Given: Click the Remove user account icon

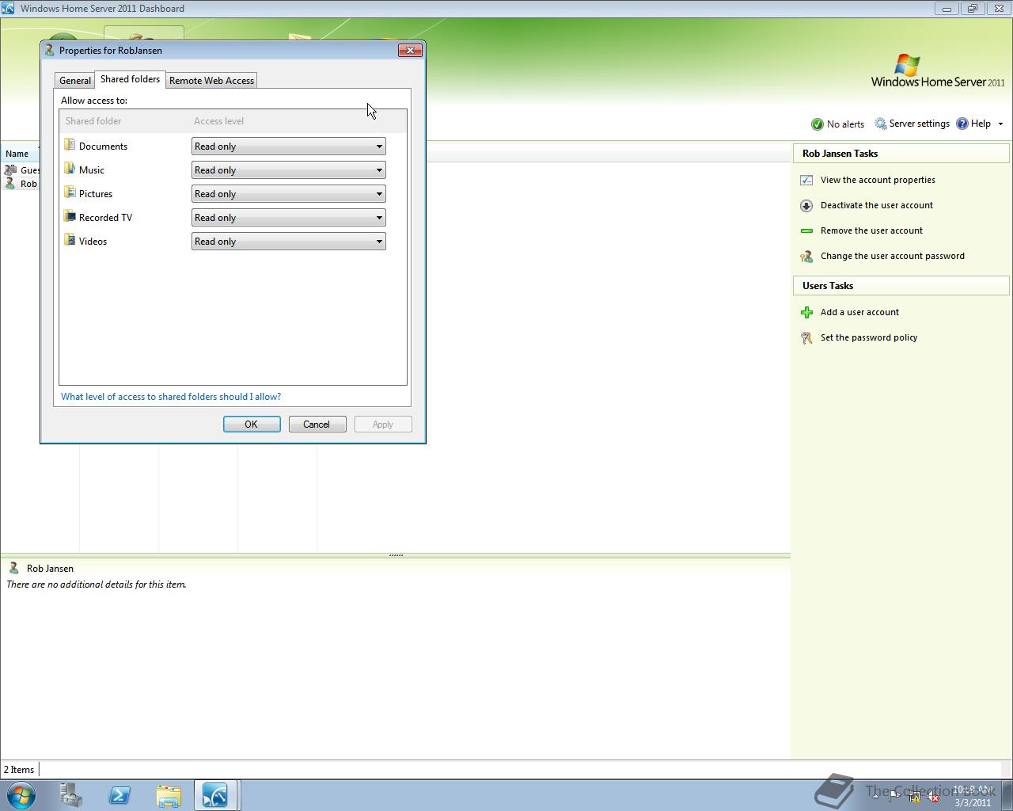Looking at the screenshot, I should (x=806, y=230).
